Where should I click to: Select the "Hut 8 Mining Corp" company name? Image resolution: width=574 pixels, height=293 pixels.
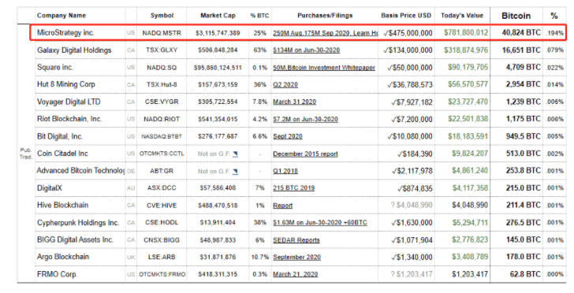coord(66,84)
